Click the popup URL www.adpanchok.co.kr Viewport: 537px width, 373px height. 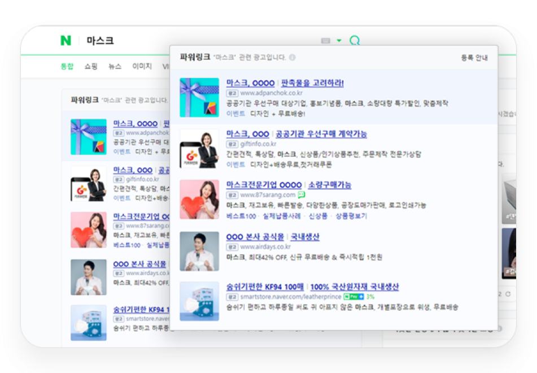(x=271, y=93)
